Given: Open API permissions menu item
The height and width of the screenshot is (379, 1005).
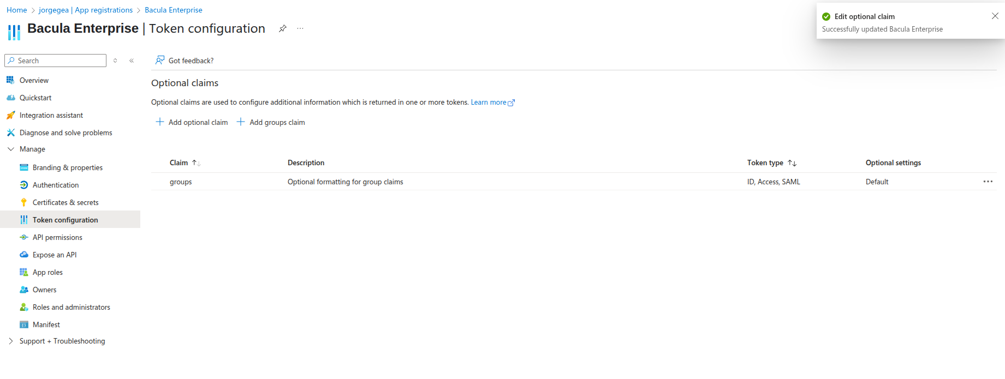Looking at the screenshot, I should 57,237.
